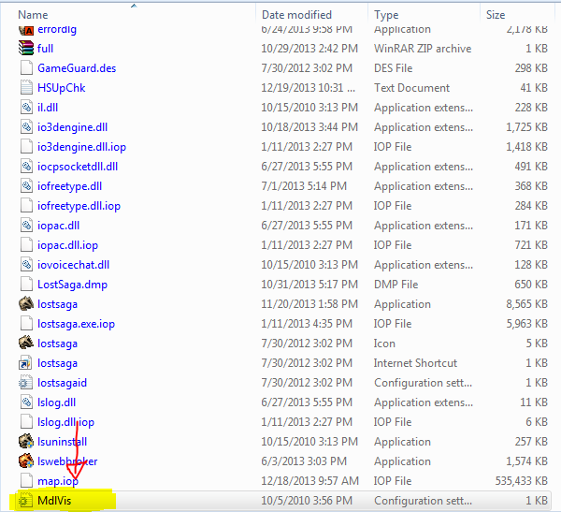Click the DMP File type cell

click(396, 285)
